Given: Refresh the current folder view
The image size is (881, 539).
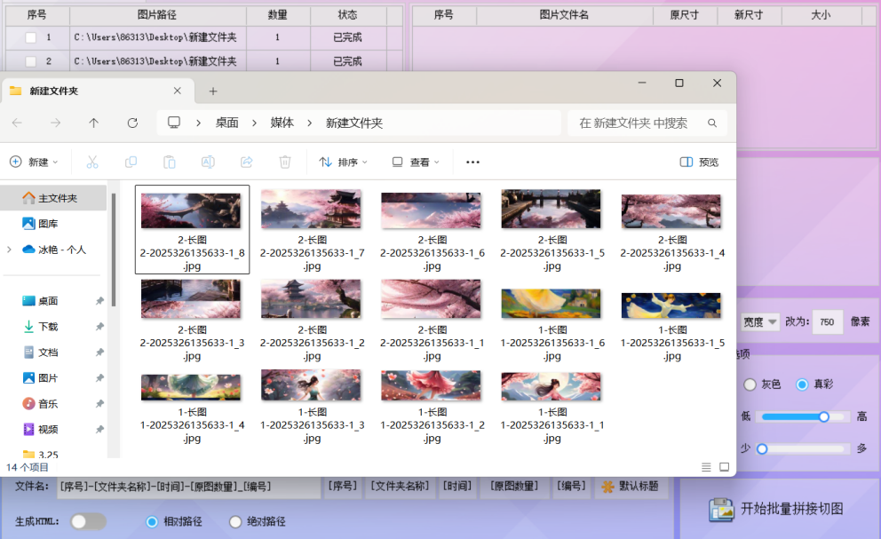Looking at the screenshot, I should 132,123.
